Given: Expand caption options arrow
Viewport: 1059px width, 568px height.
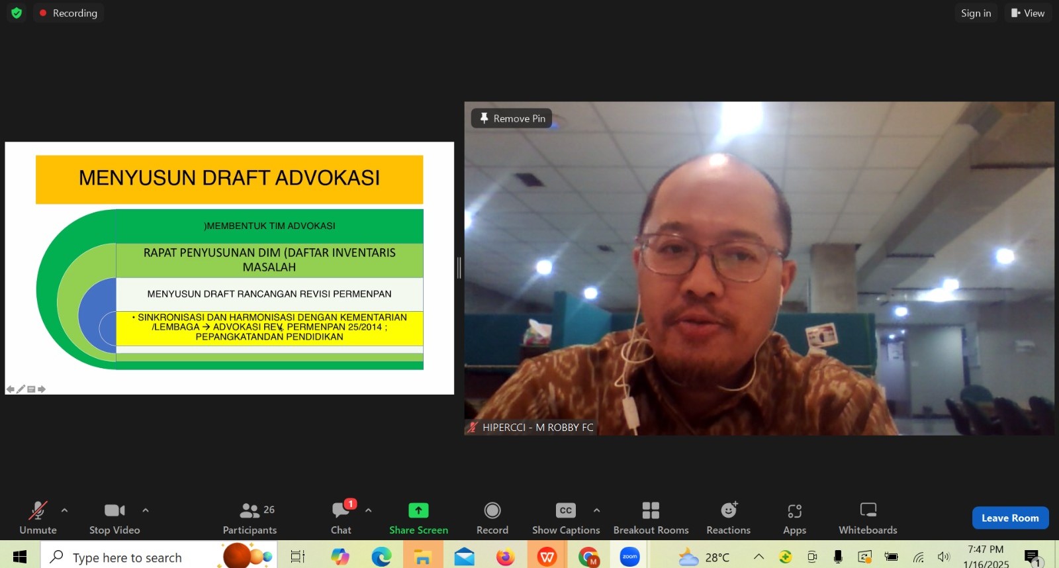Looking at the screenshot, I should (x=596, y=510).
